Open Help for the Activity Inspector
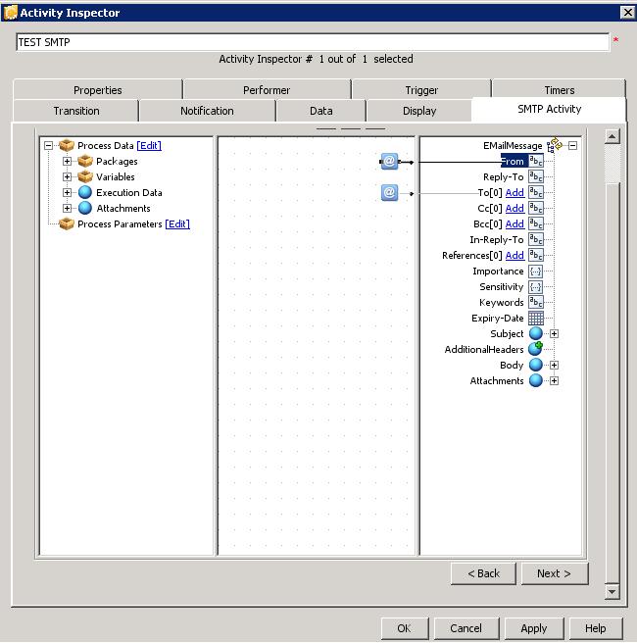The width and height of the screenshot is (637, 643). pos(596,628)
